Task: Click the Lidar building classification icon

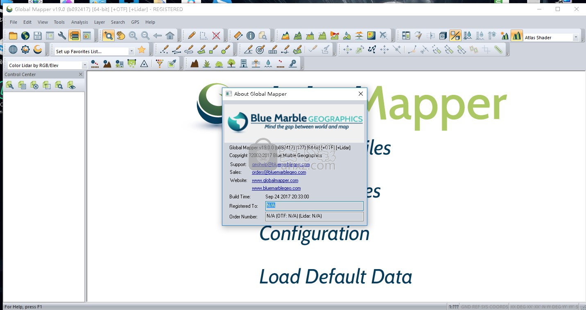Action: click(x=244, y=64)
